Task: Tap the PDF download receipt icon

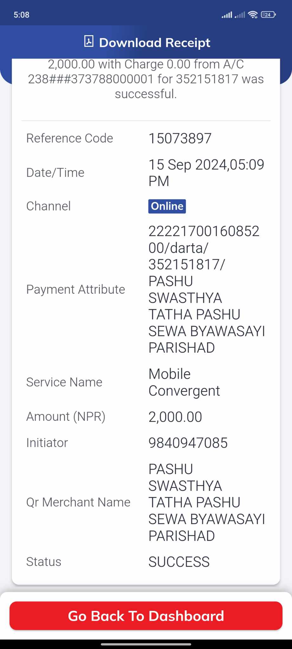Action: (x=89, y=41)
